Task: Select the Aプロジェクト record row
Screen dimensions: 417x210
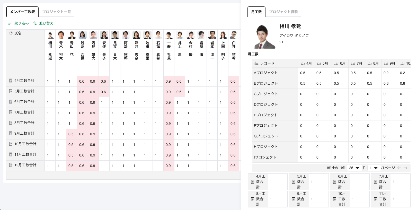Action: pyautogui.click(x=266, y=73)
